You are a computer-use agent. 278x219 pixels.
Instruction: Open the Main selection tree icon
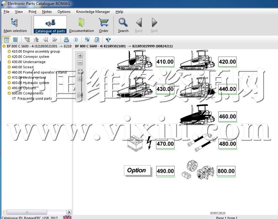[x=15, y=25]
